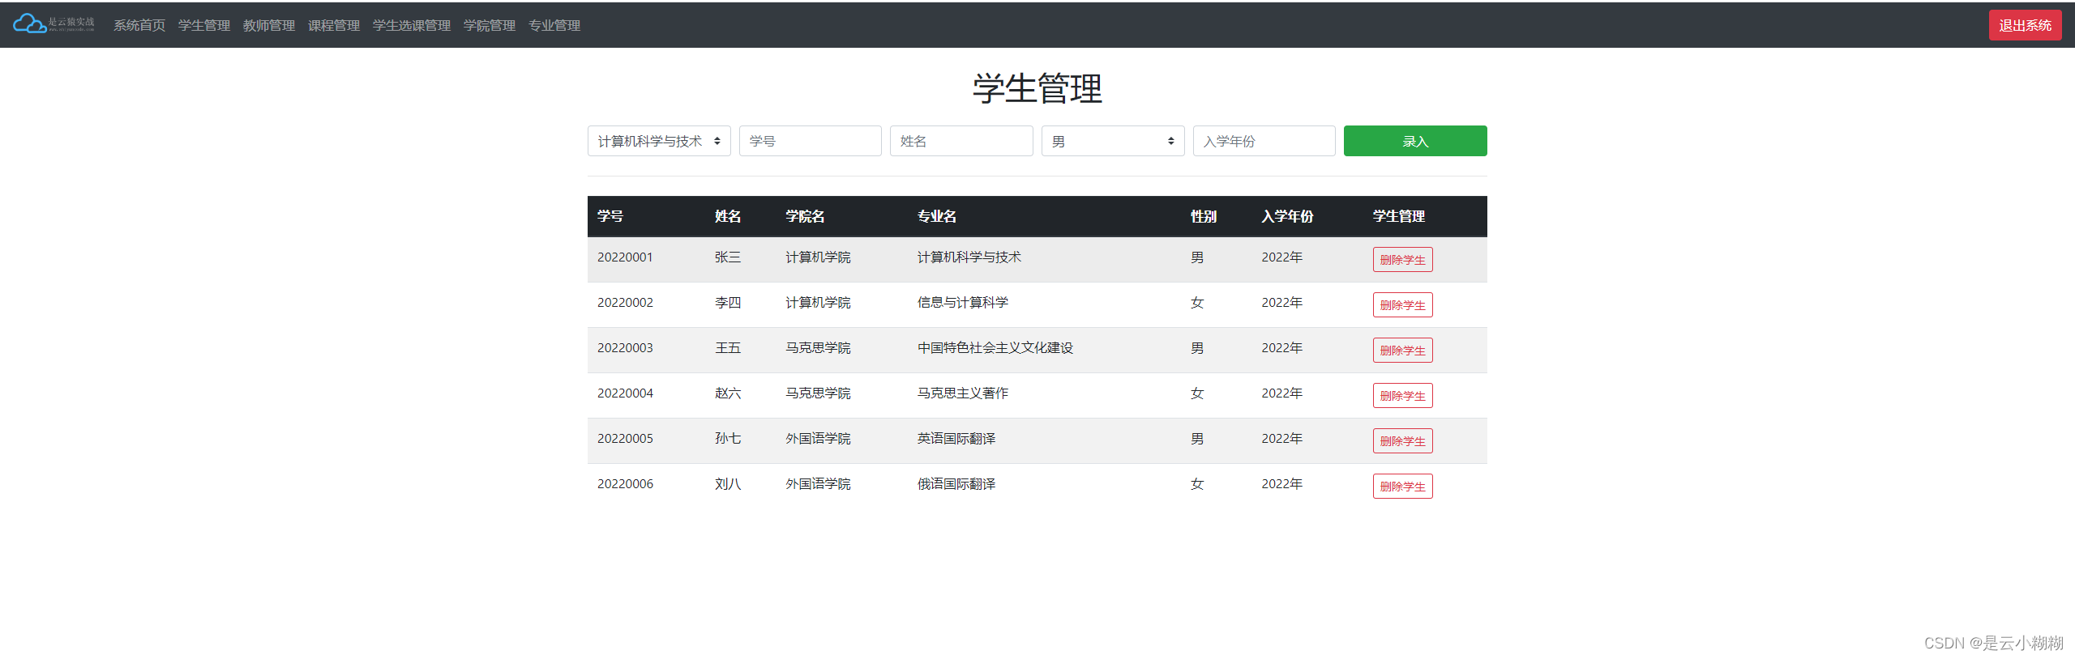The image size is (2075, 659).
Task: Click the name 张三
Action: (x=728, y=257)
